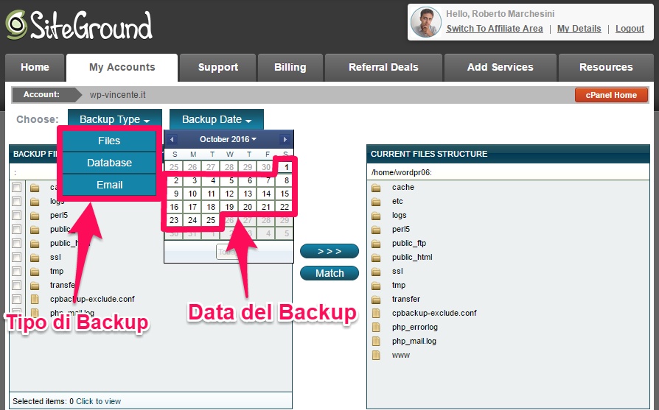Click the Logout link
Image resolution: width=659 pixels, height=410 pixels.
pos(630,29)
